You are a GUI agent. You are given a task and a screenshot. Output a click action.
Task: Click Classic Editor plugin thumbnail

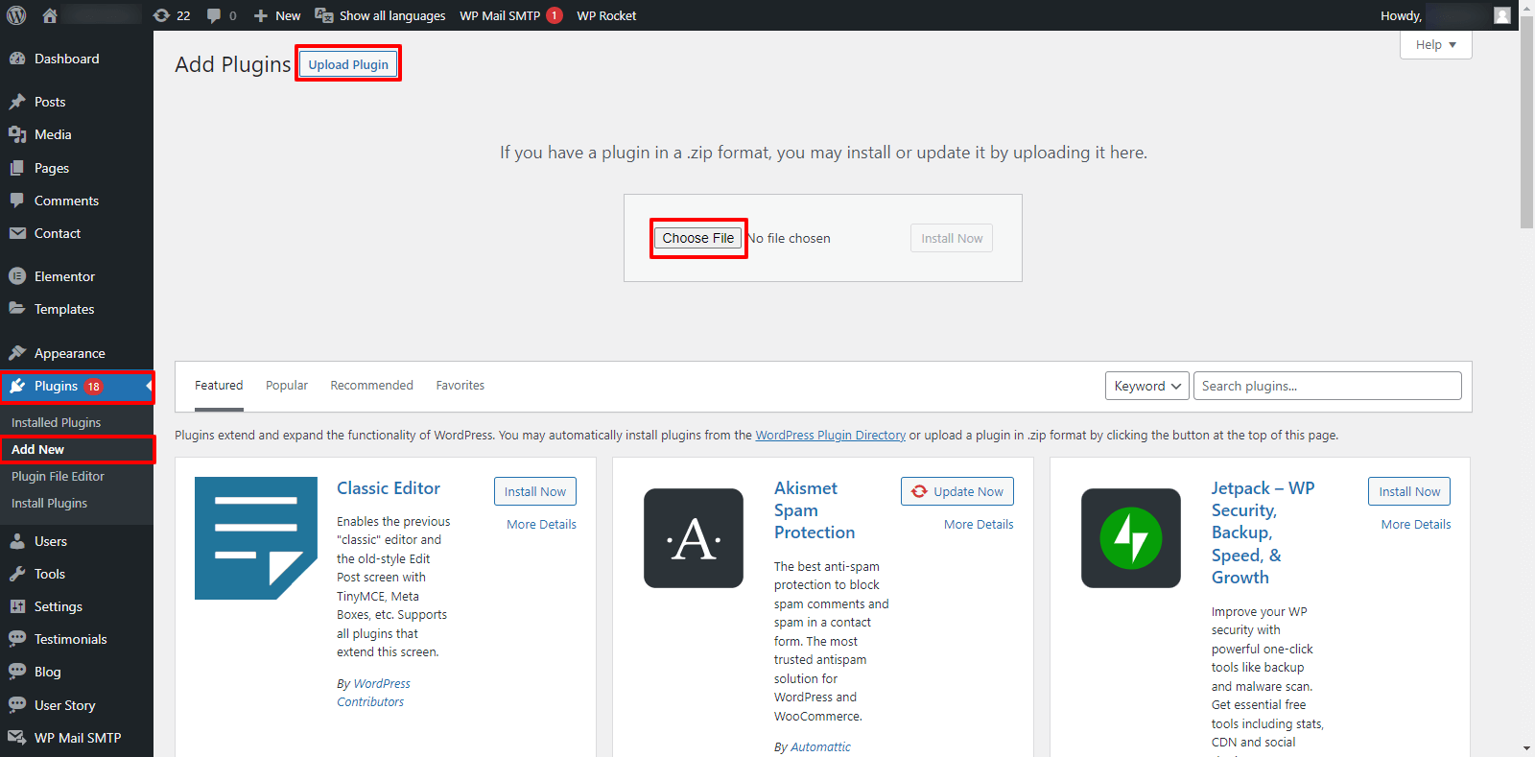point(256,538)
